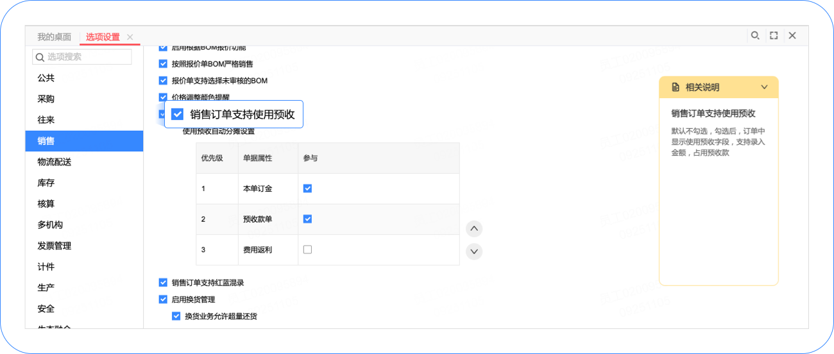Select 采购 in the options sidebar
The height and width of the screenshot is (354, 834).
pos(46,99)
